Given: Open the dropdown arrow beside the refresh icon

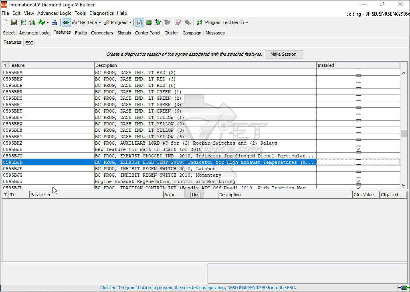Looking at the screenshot, I should [x=48, y=23].
